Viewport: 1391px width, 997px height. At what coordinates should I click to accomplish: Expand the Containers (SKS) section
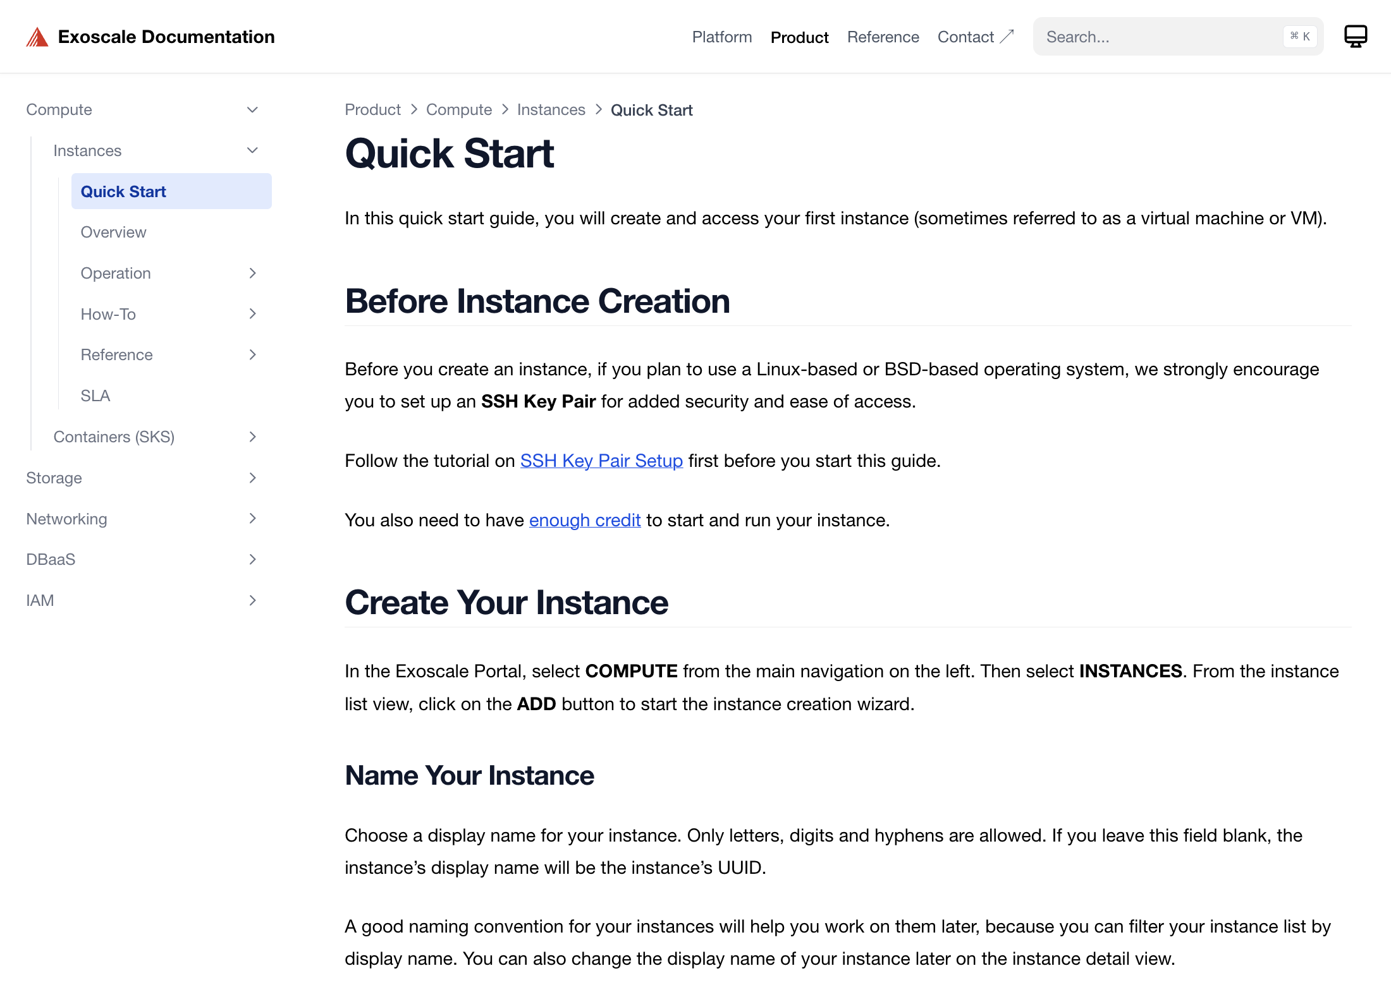[252, 437]
